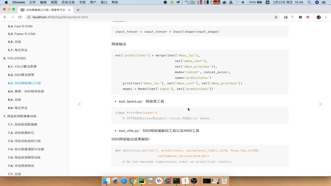Open sidebar link 5.6. 总结
The image size is (331, 186).
coord(14,42)
